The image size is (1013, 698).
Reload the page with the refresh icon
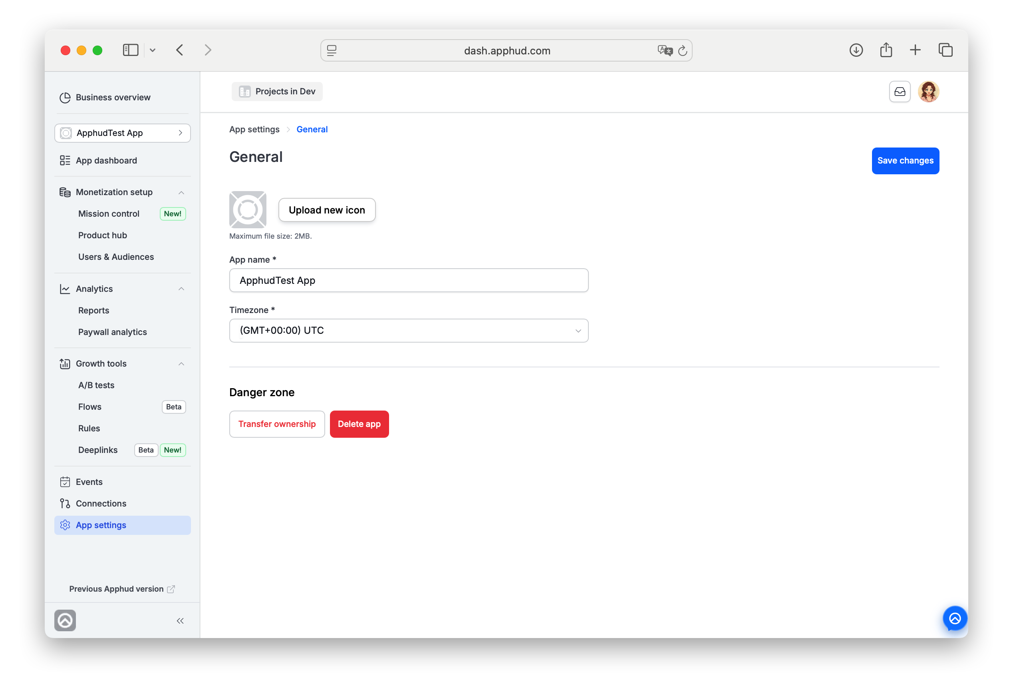683,51
